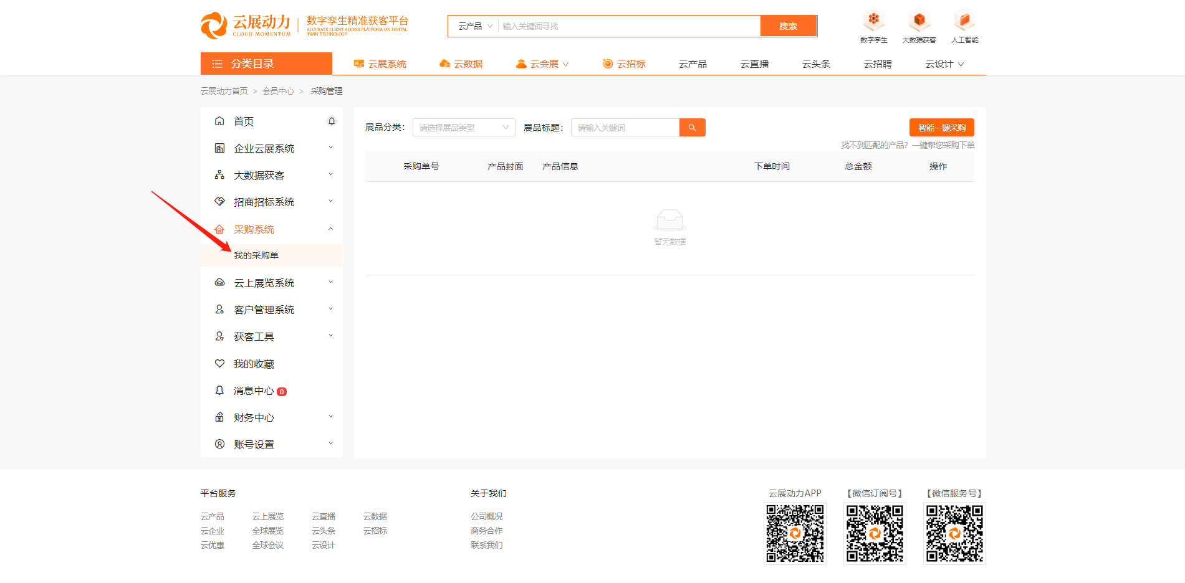Select 我的采购单 in the sidebar
Screen dimensions: 1185x583
(x=256, y=255)
